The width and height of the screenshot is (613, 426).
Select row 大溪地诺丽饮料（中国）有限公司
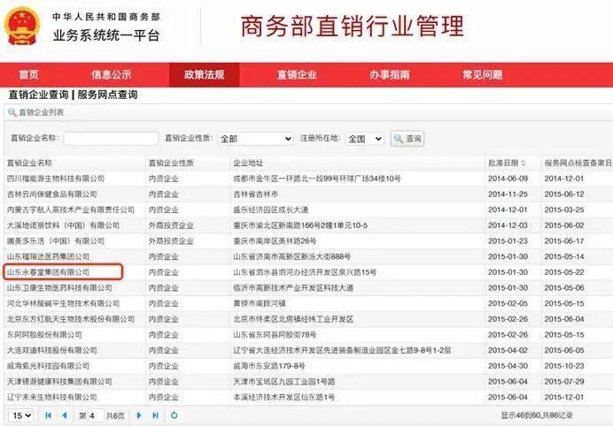(308, 225)
